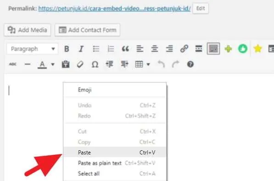Insert or edit link icon
Screen dimensions: 274x181
click(184, 49)
